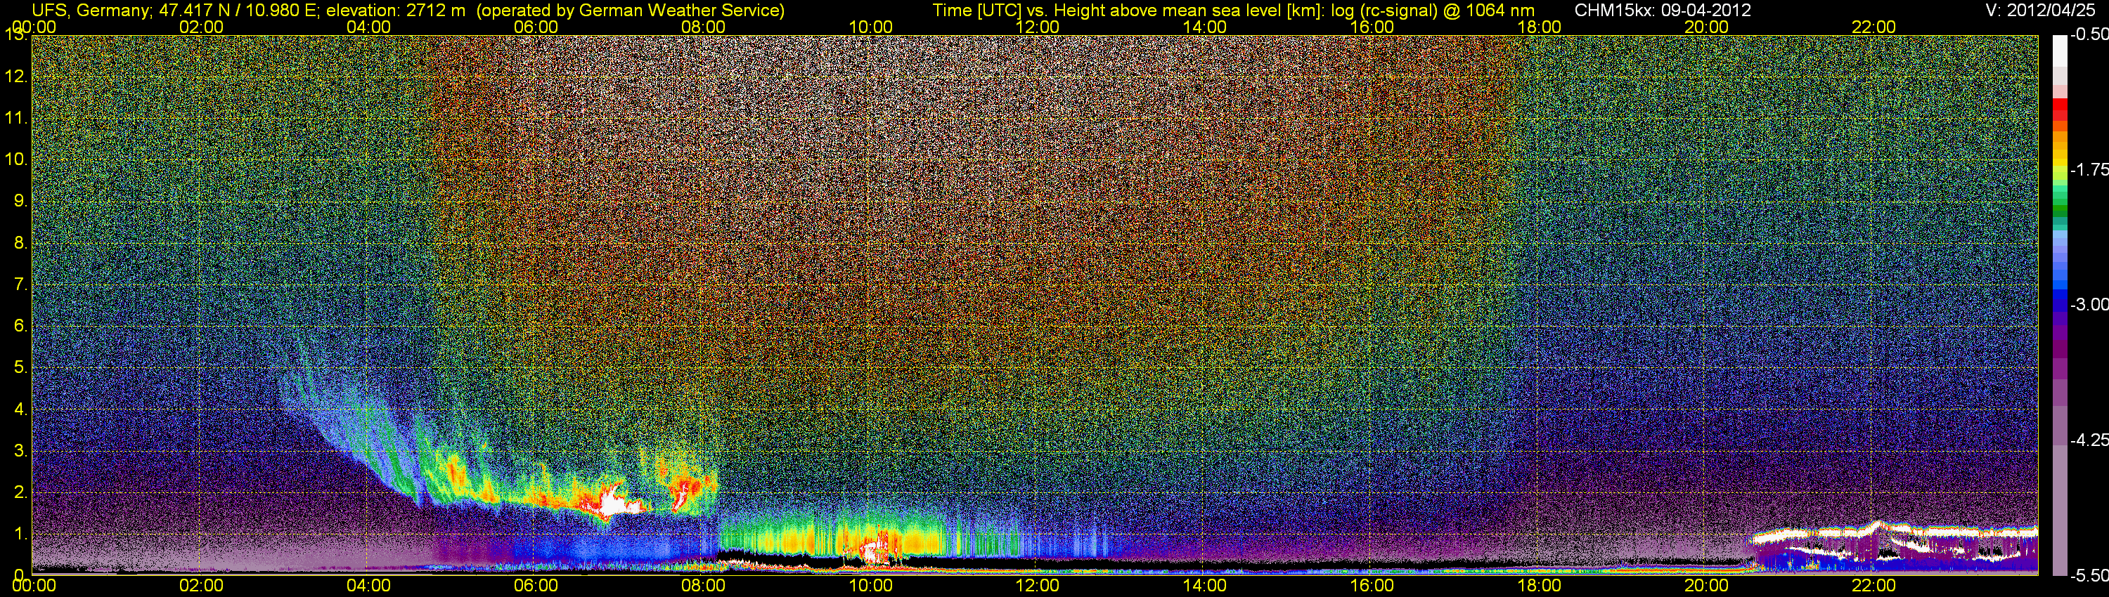
Task: Click the '12:00' label on the bottom time axis
Action: coord(1038,586)
